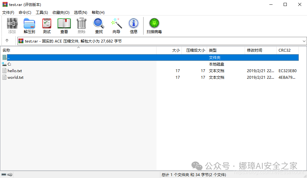Select the world.txt file name
This screenshot has height=178, width=307.
tap(15, 77)
